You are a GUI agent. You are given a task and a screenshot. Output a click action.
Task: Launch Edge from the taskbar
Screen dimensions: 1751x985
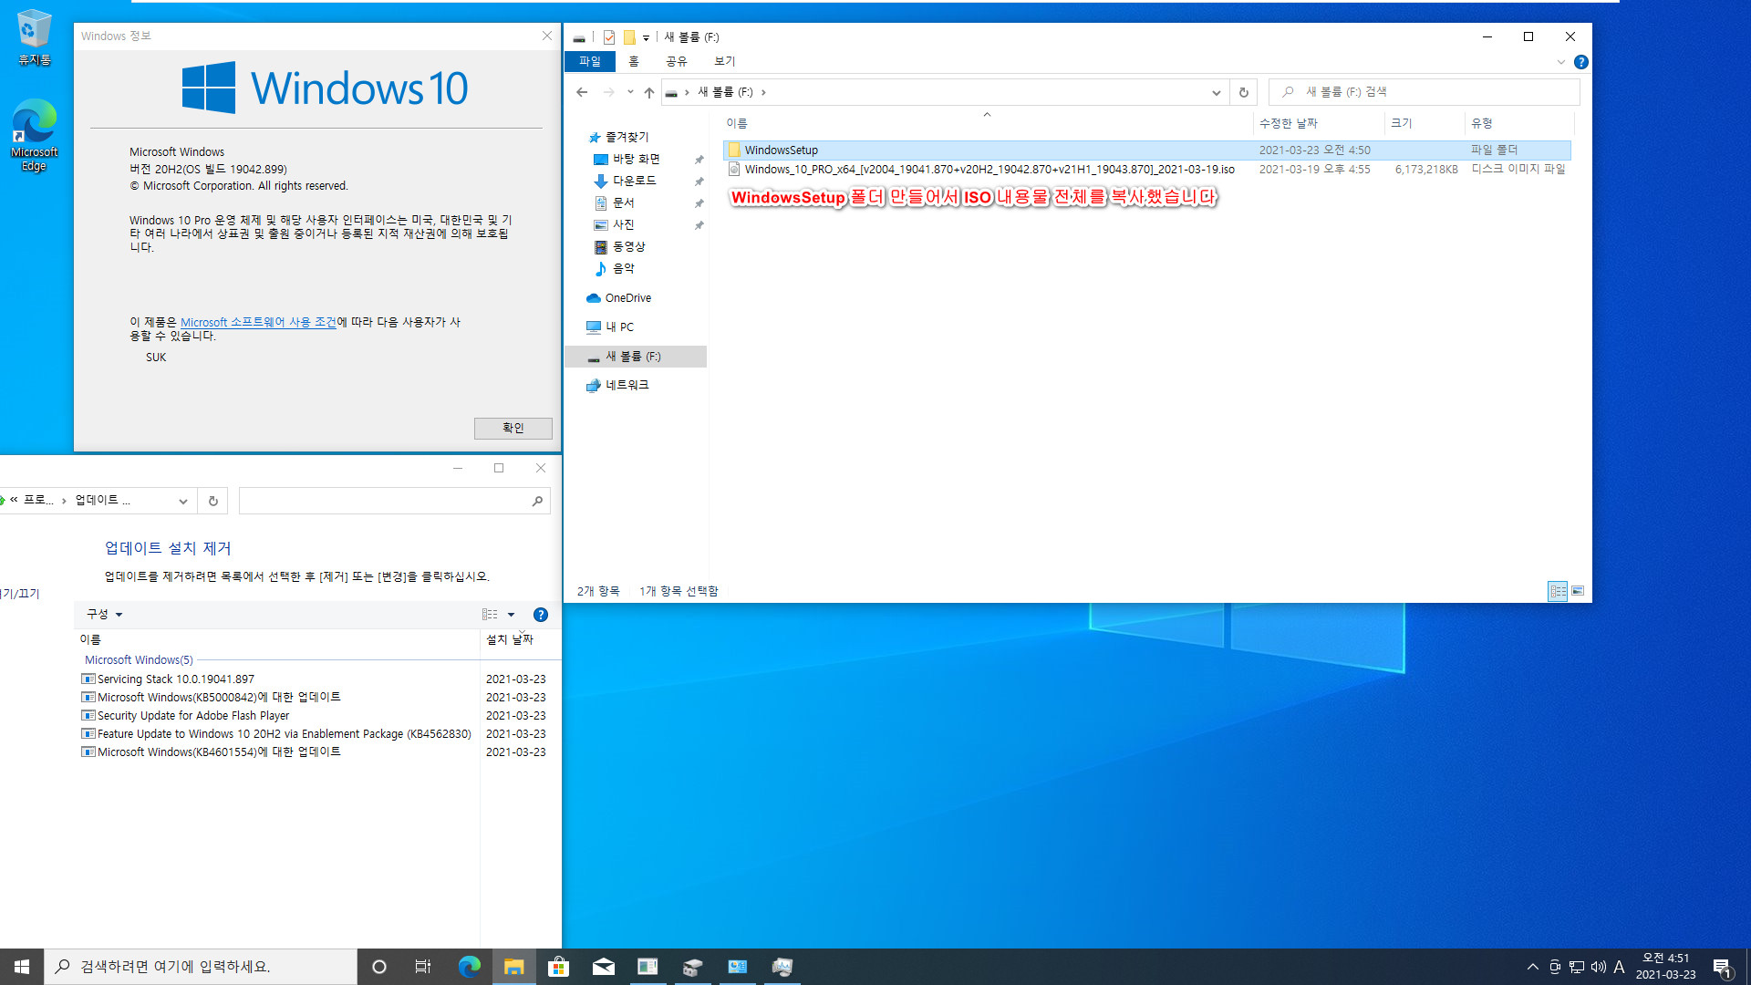469,967
